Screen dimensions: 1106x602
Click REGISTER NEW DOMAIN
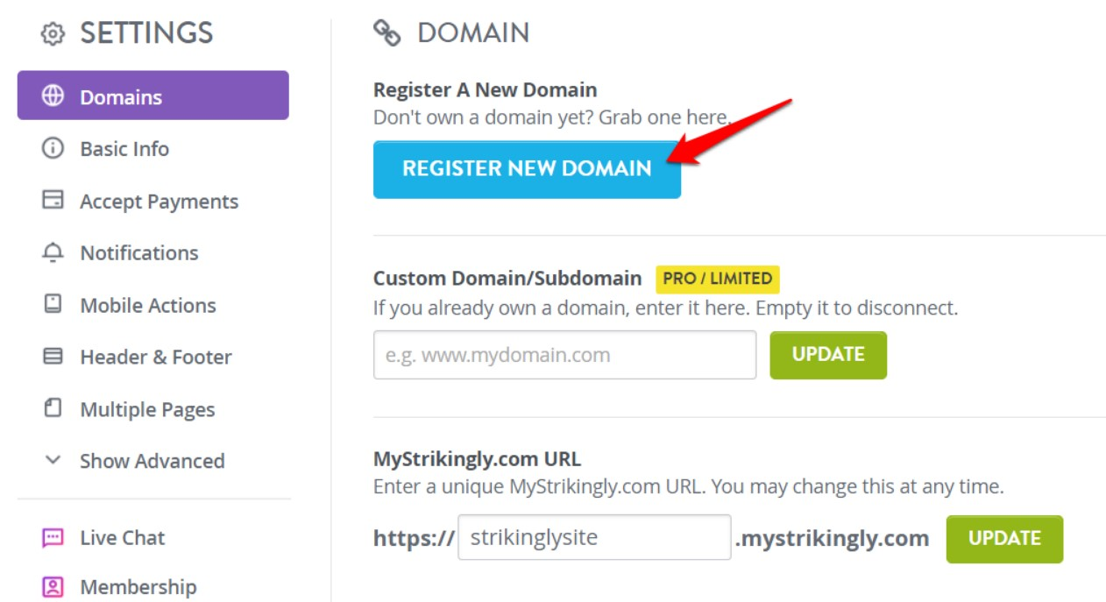527,168
